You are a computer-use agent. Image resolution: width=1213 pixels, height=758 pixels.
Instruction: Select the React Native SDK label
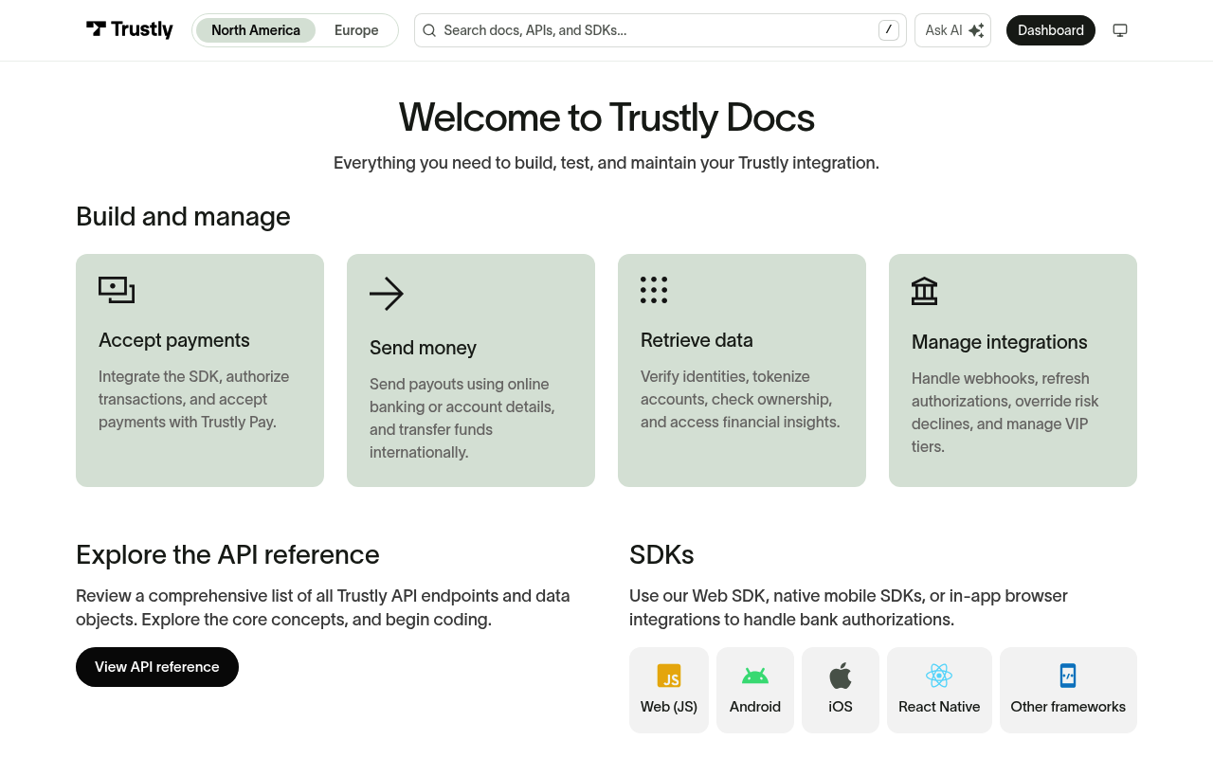tap(939, 707)
